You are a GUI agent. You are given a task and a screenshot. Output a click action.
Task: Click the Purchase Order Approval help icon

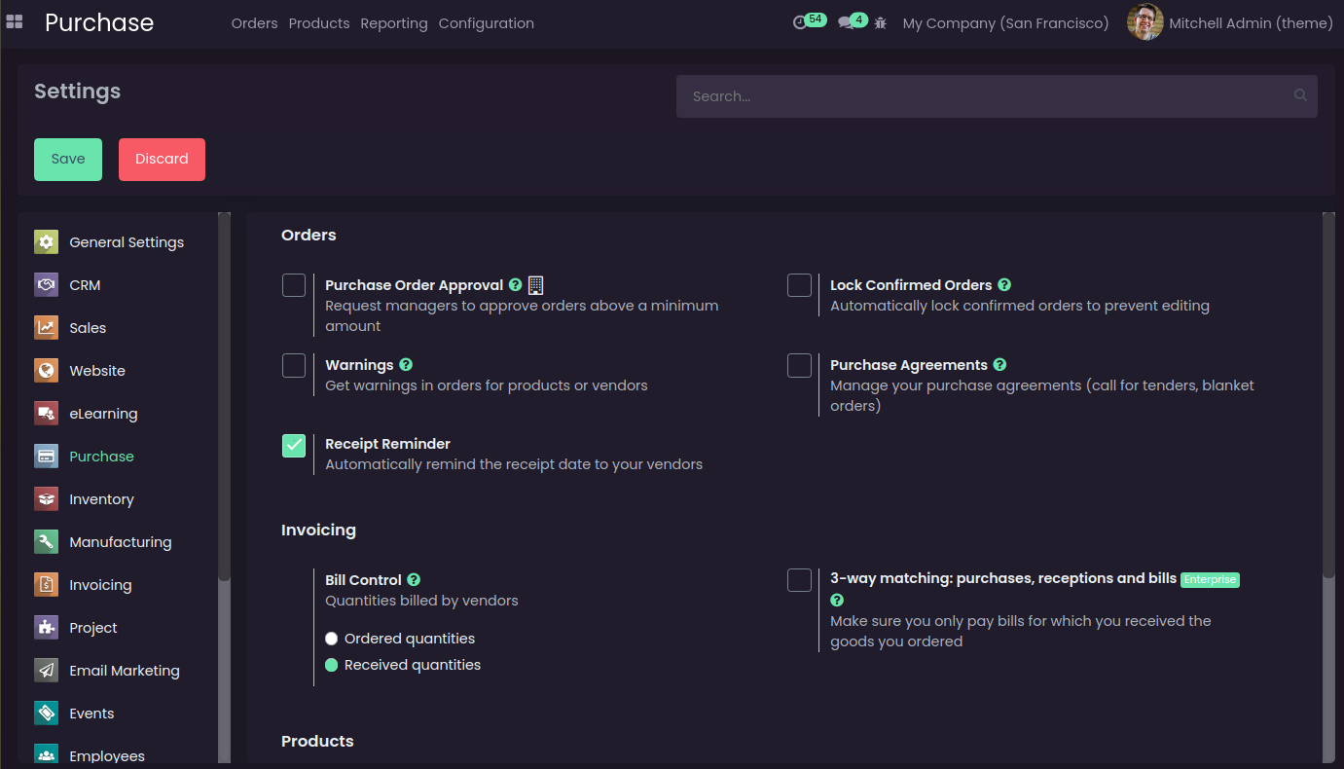point(516,285)
